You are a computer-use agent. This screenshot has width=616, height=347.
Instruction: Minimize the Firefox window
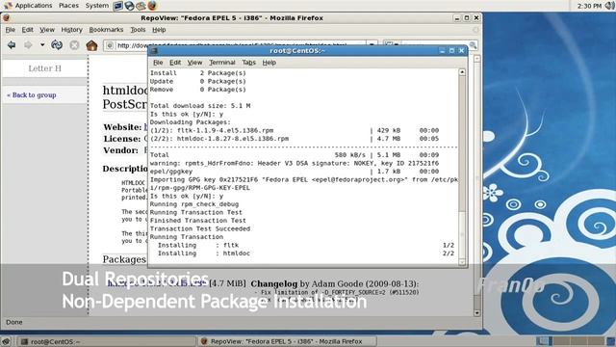(457, 18)
